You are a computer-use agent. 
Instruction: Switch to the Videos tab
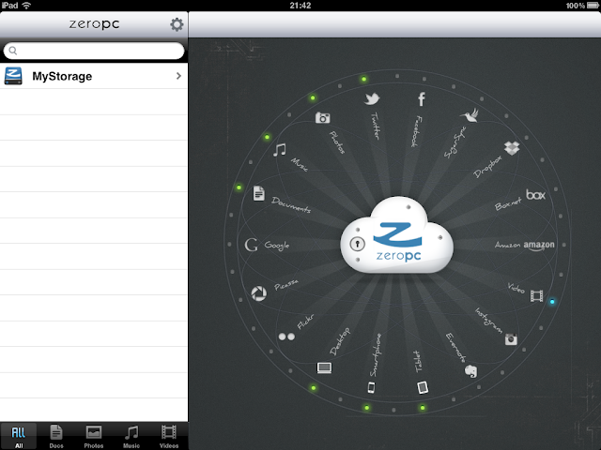[169, 436]
